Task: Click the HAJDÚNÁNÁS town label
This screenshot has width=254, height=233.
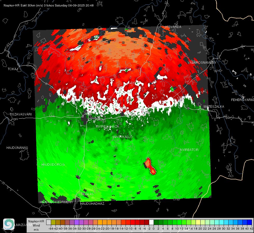Action: coord(17,148)
